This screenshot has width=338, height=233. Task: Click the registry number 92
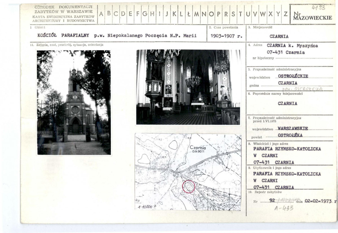[272, 201]
